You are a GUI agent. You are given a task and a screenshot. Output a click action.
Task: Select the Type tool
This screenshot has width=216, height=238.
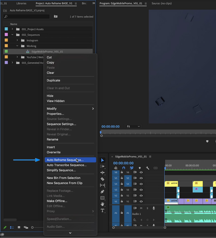click(x=102, y=211)
